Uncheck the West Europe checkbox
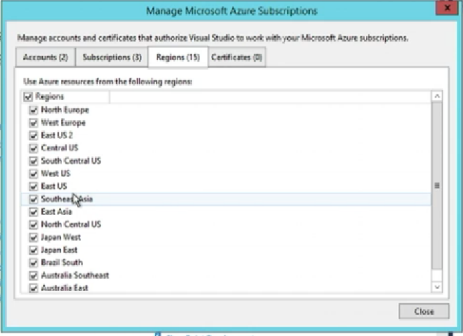 coord(33,122)
